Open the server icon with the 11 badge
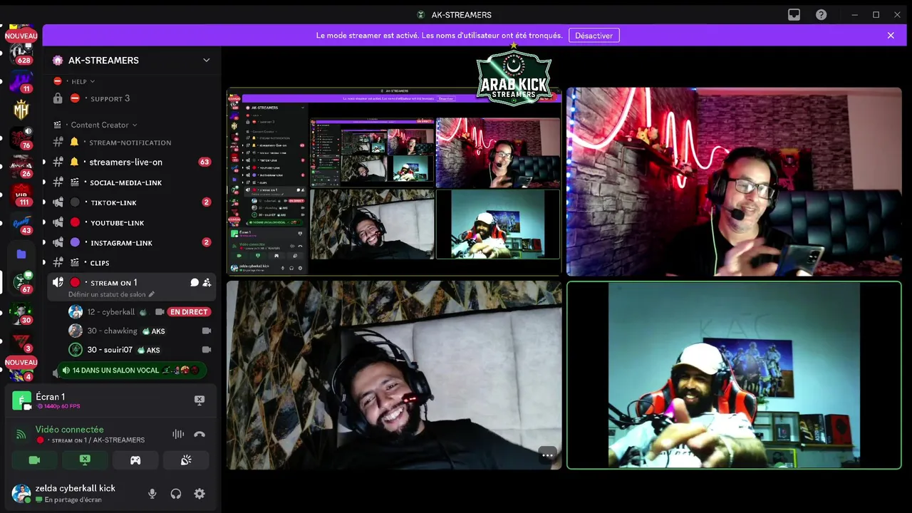The height and width of the screenshot is (513, 912). point(22,81)
